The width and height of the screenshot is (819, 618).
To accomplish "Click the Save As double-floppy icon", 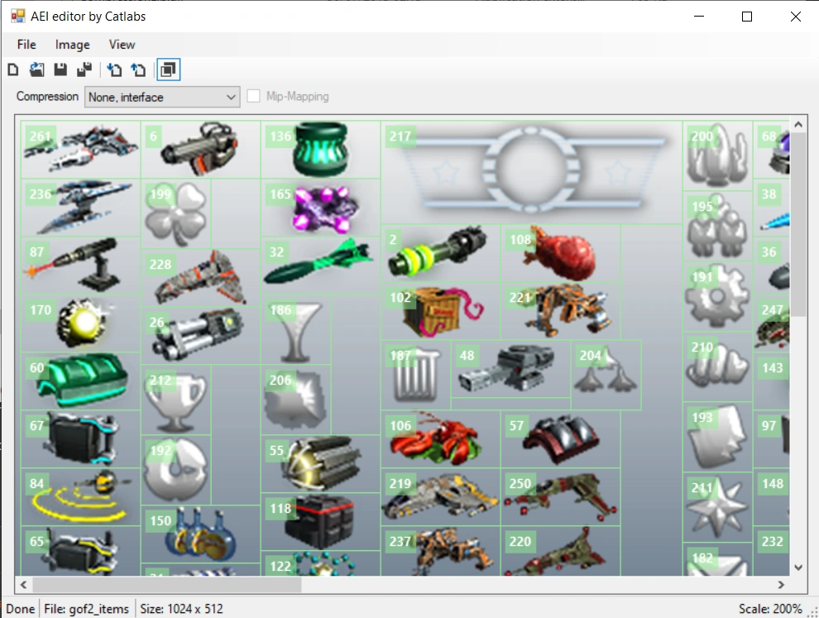I will 84,69.
